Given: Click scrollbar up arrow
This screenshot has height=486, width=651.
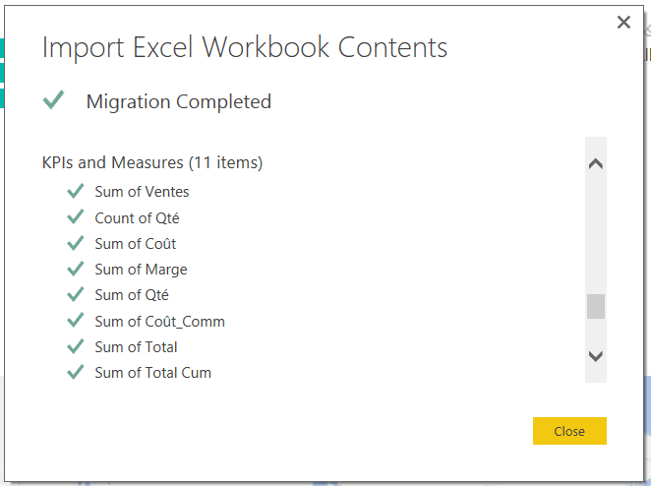Looking at the screenshot, I should tap(595, 164).
